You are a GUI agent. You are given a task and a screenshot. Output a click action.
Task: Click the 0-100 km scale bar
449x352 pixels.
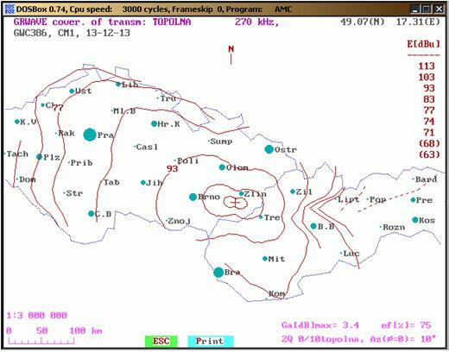pos(41,341)
